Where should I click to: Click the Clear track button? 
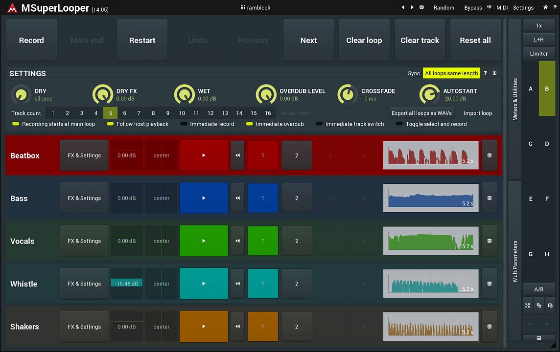(x=420, y=41)
